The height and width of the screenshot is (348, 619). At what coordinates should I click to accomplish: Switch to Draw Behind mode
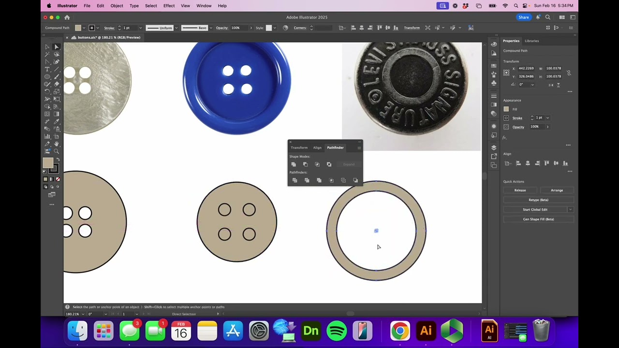pyautogui.click(x=51, y=187)
